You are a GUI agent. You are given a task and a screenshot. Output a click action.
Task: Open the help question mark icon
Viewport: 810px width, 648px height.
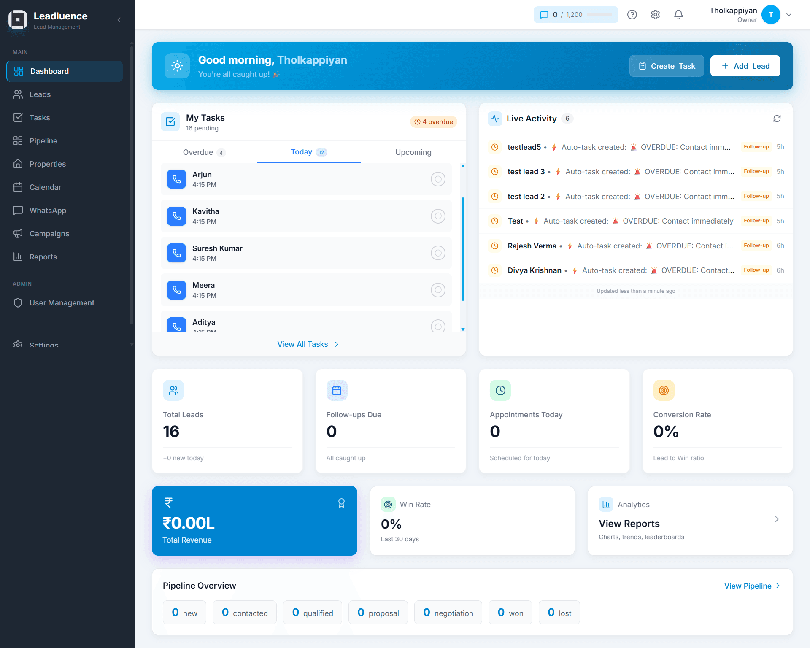632,14
